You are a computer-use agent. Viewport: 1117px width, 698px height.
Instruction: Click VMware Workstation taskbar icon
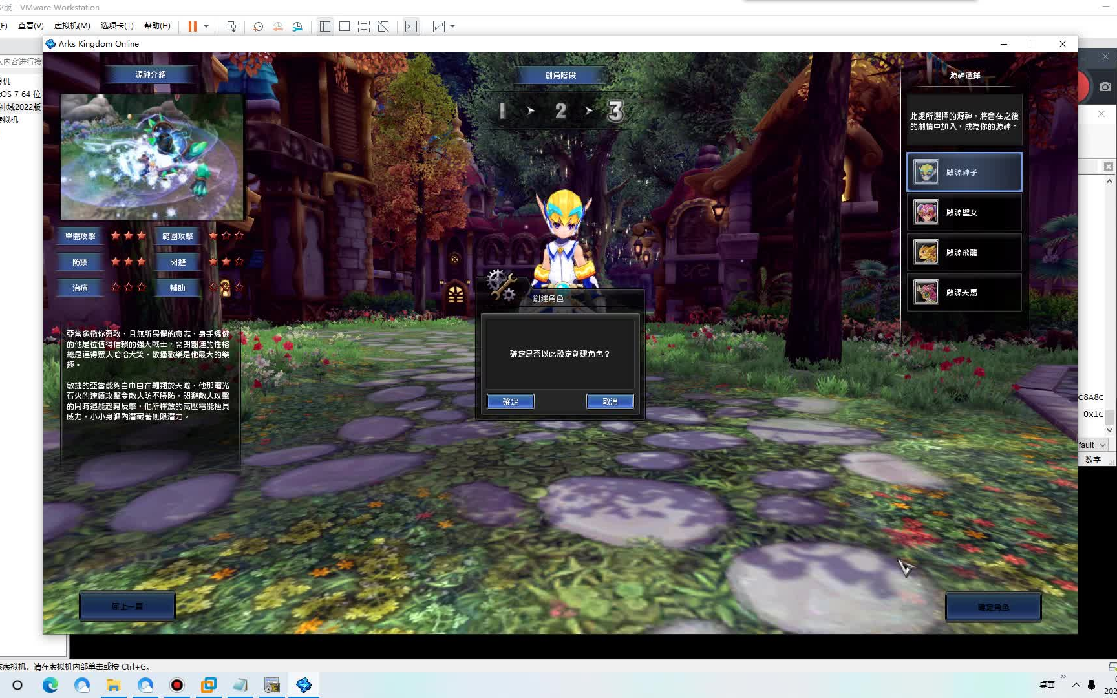pyautogui.click(x=208, y=685)
